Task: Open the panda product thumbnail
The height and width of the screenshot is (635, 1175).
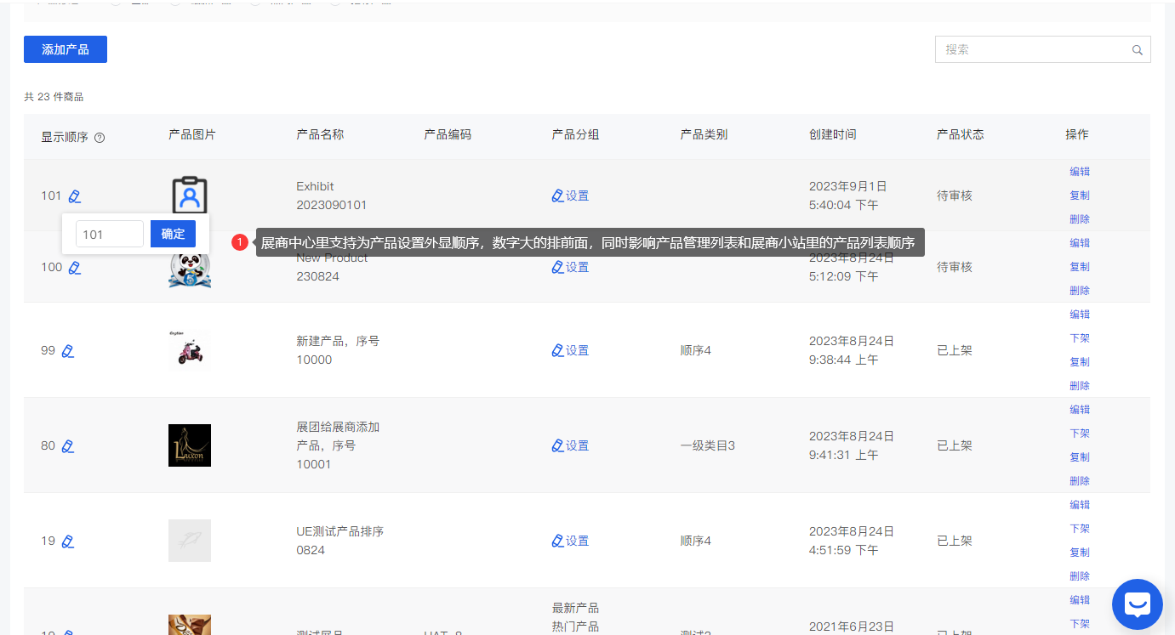Action: tap(190, 269)
